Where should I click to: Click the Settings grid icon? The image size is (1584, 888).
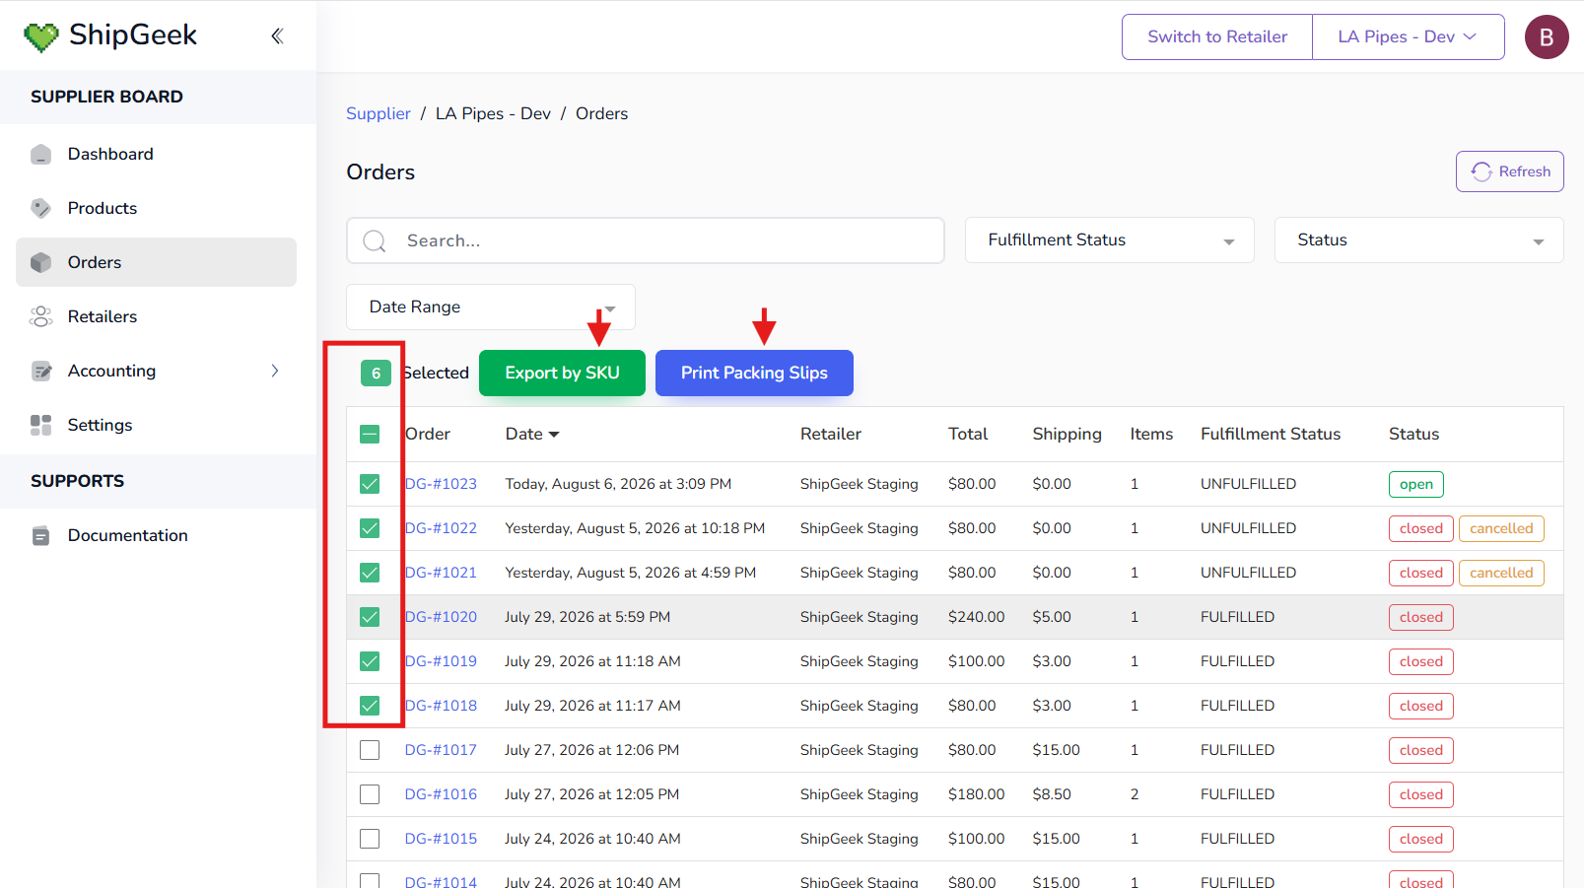pyautogui.click(x=40, y=425)
